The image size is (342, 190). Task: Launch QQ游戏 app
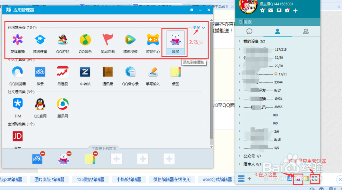click(63, 40)
